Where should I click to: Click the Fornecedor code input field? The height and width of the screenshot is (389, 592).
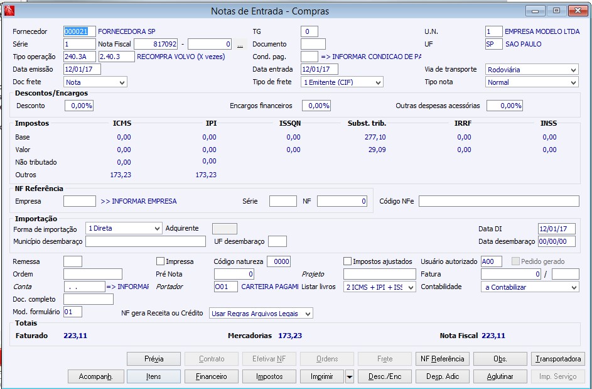pyautogui.click(x=80, y=31)
